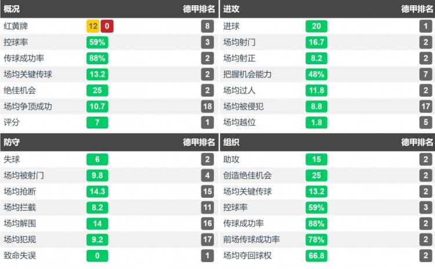This screenshot has width=435, height=269.
Task: Click the 评分 value badge 7
Action: point(97,122)
